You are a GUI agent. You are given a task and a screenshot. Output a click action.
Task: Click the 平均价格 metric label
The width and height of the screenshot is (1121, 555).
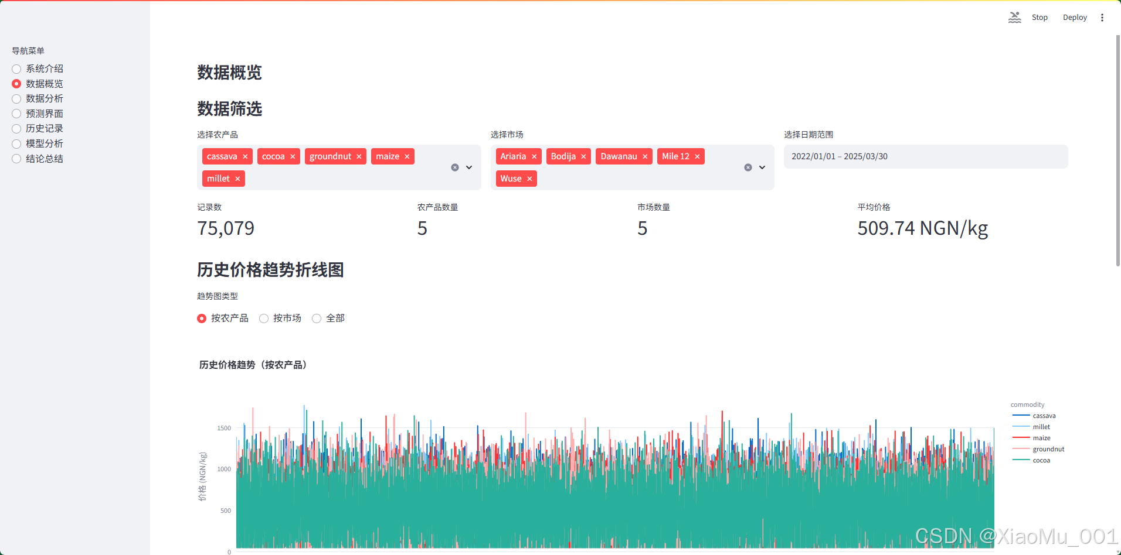click(x=874, y=207)
